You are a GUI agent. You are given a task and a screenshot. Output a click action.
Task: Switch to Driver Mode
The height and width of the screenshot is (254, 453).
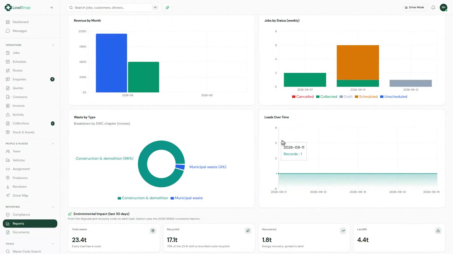(414, 7)
